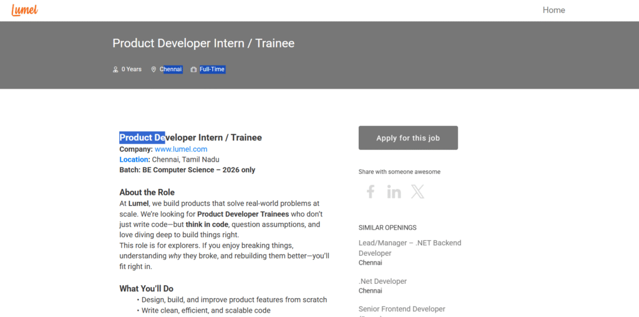Open the www.lumel.com company link
Image resolution: width=639 pixels, height=317 pixels.
click(181, 149)
